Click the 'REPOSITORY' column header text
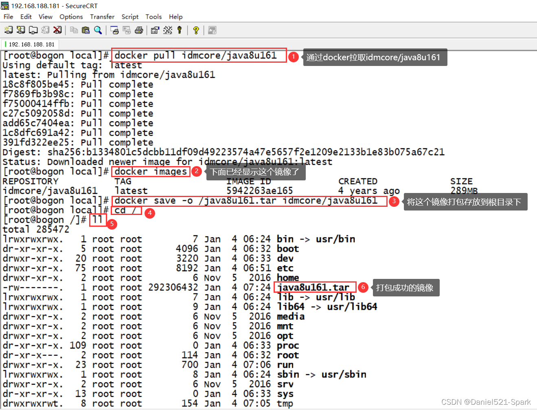 pyautogui.click(x=31, y=181)
